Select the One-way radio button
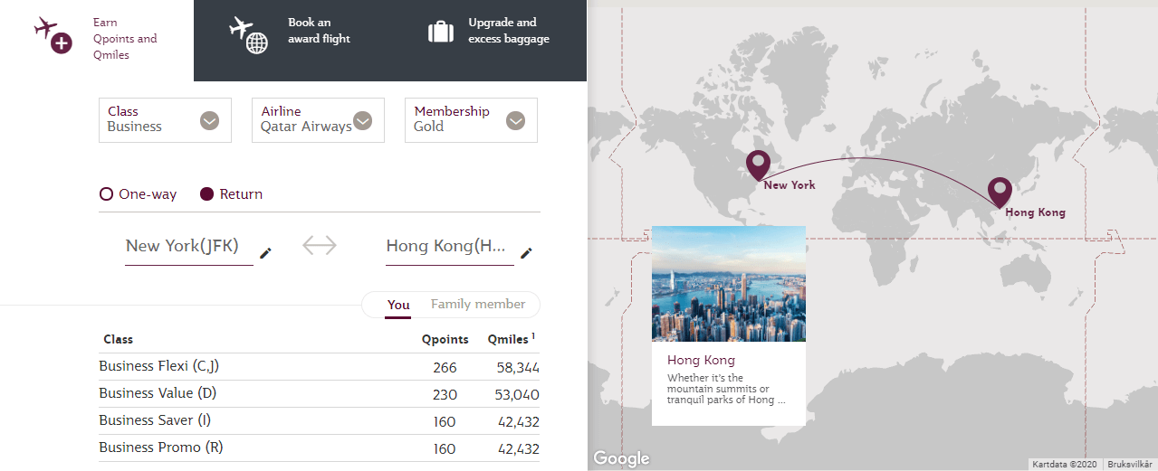1158x471 pixels. tap(106, 194)
